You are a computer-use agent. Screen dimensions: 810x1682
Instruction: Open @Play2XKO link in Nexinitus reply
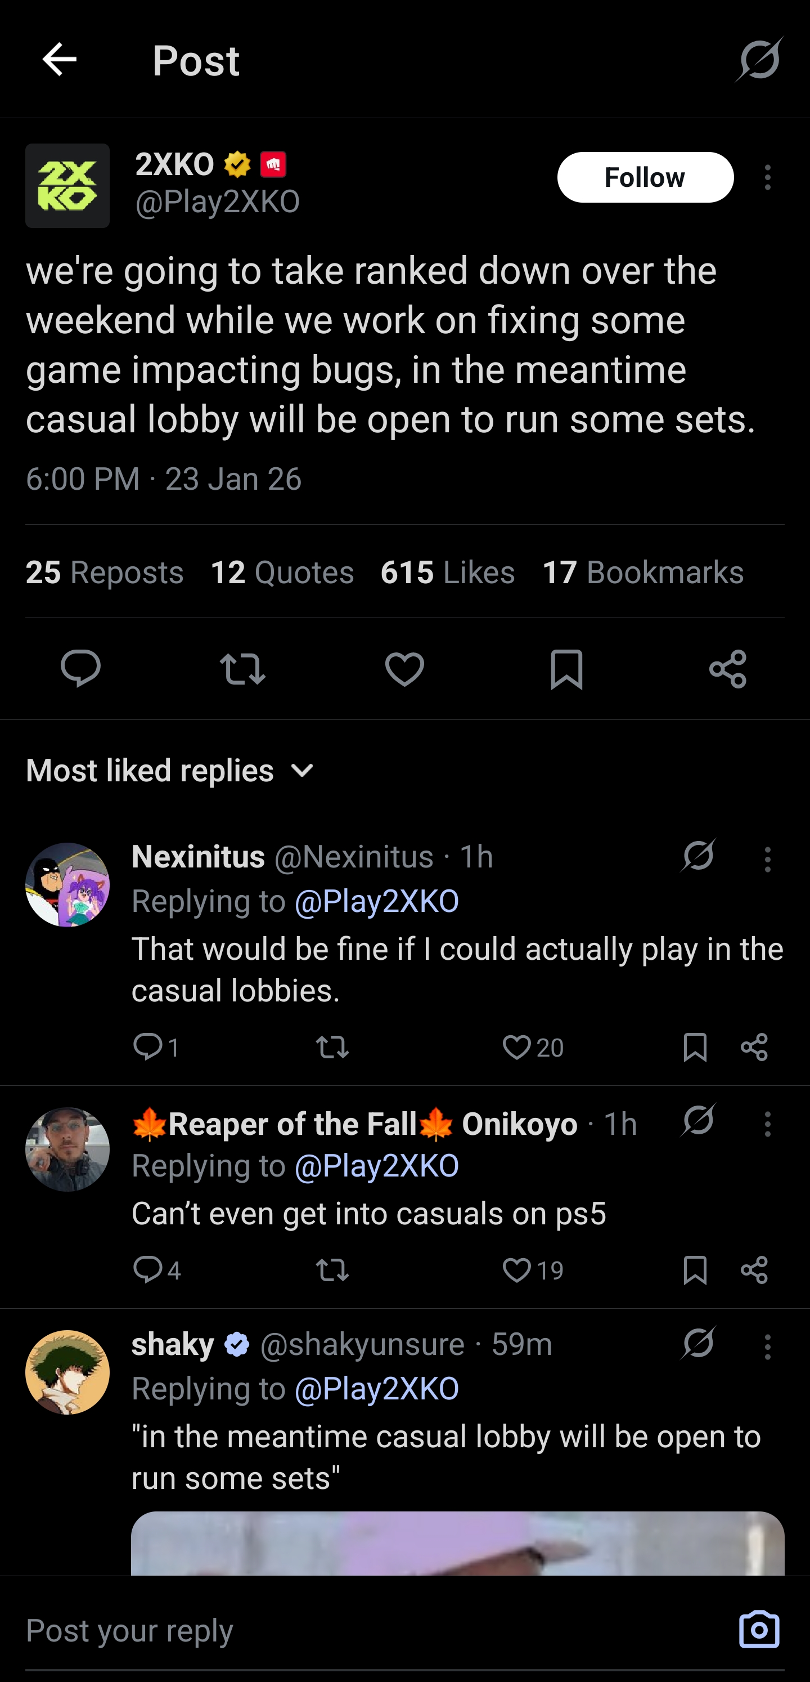click(377, 901)
